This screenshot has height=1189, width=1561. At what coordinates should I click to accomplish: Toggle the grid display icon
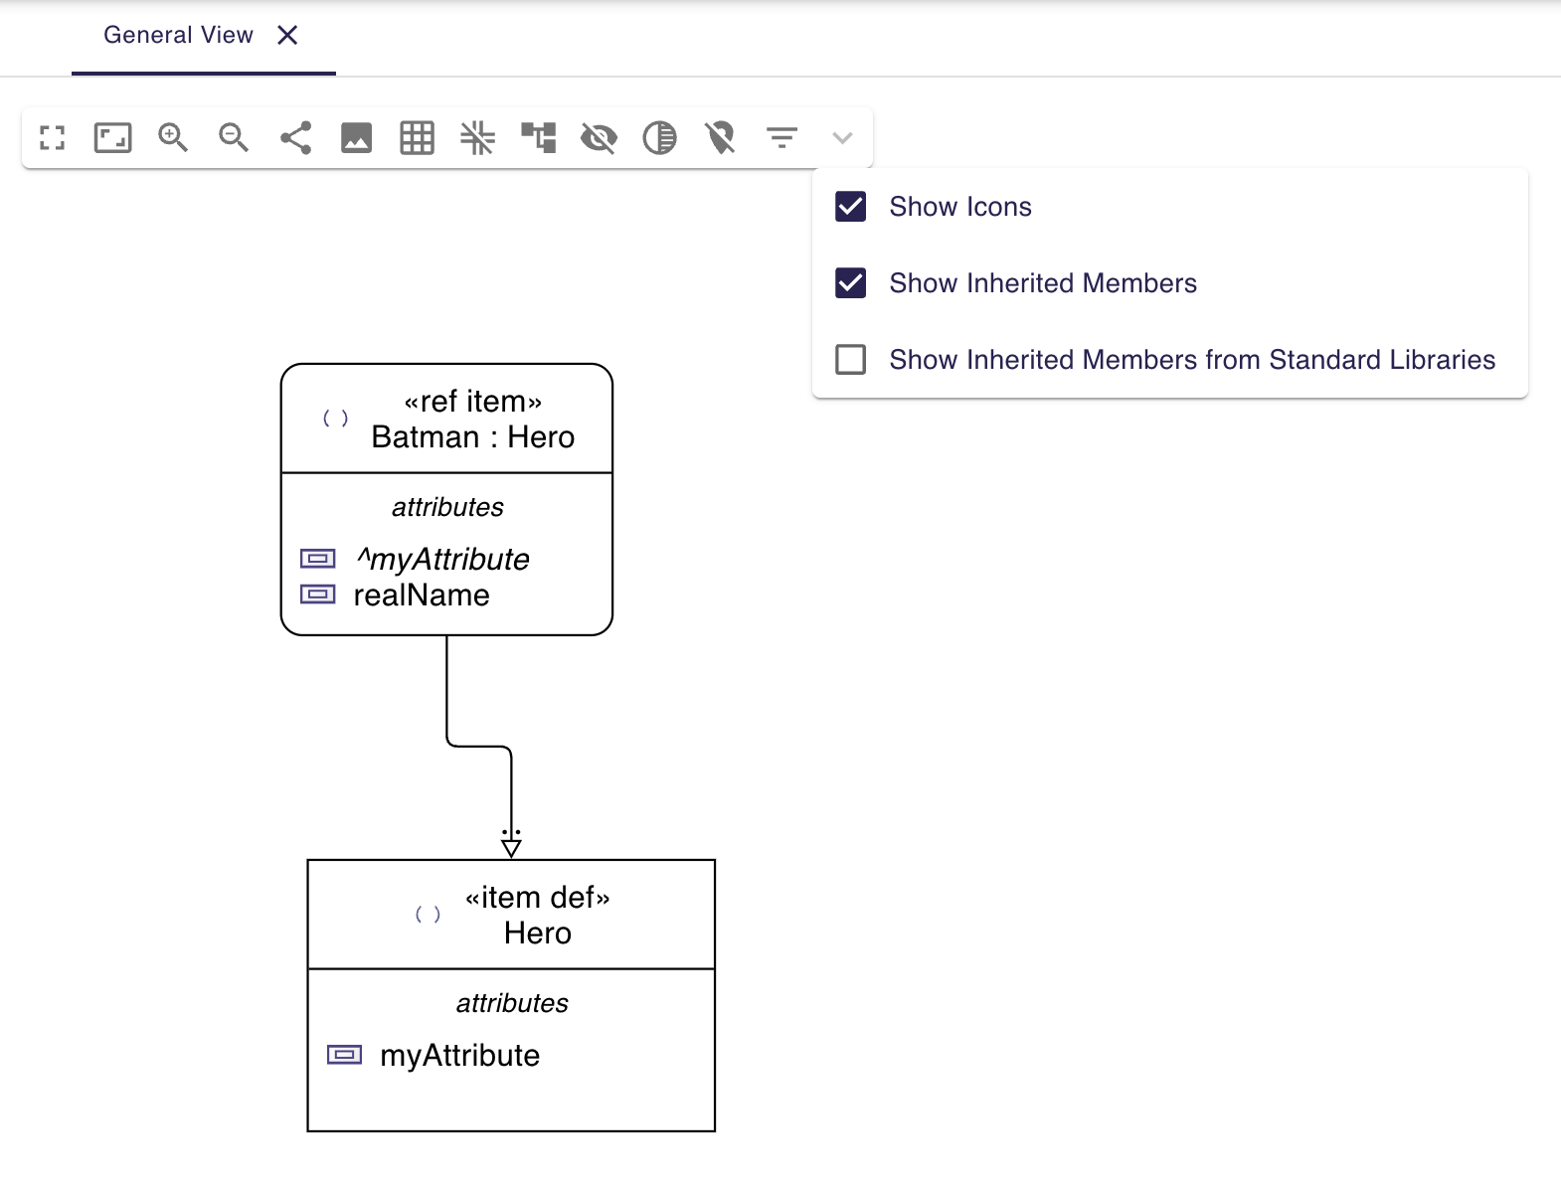(x=417, y=138)
